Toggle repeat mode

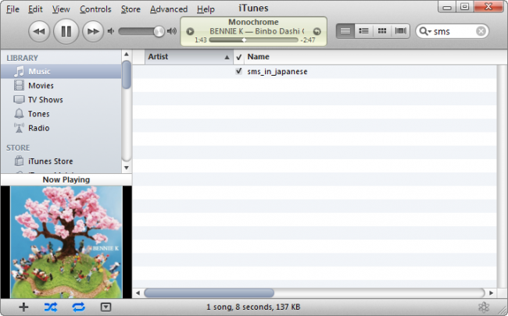point(79,307)
